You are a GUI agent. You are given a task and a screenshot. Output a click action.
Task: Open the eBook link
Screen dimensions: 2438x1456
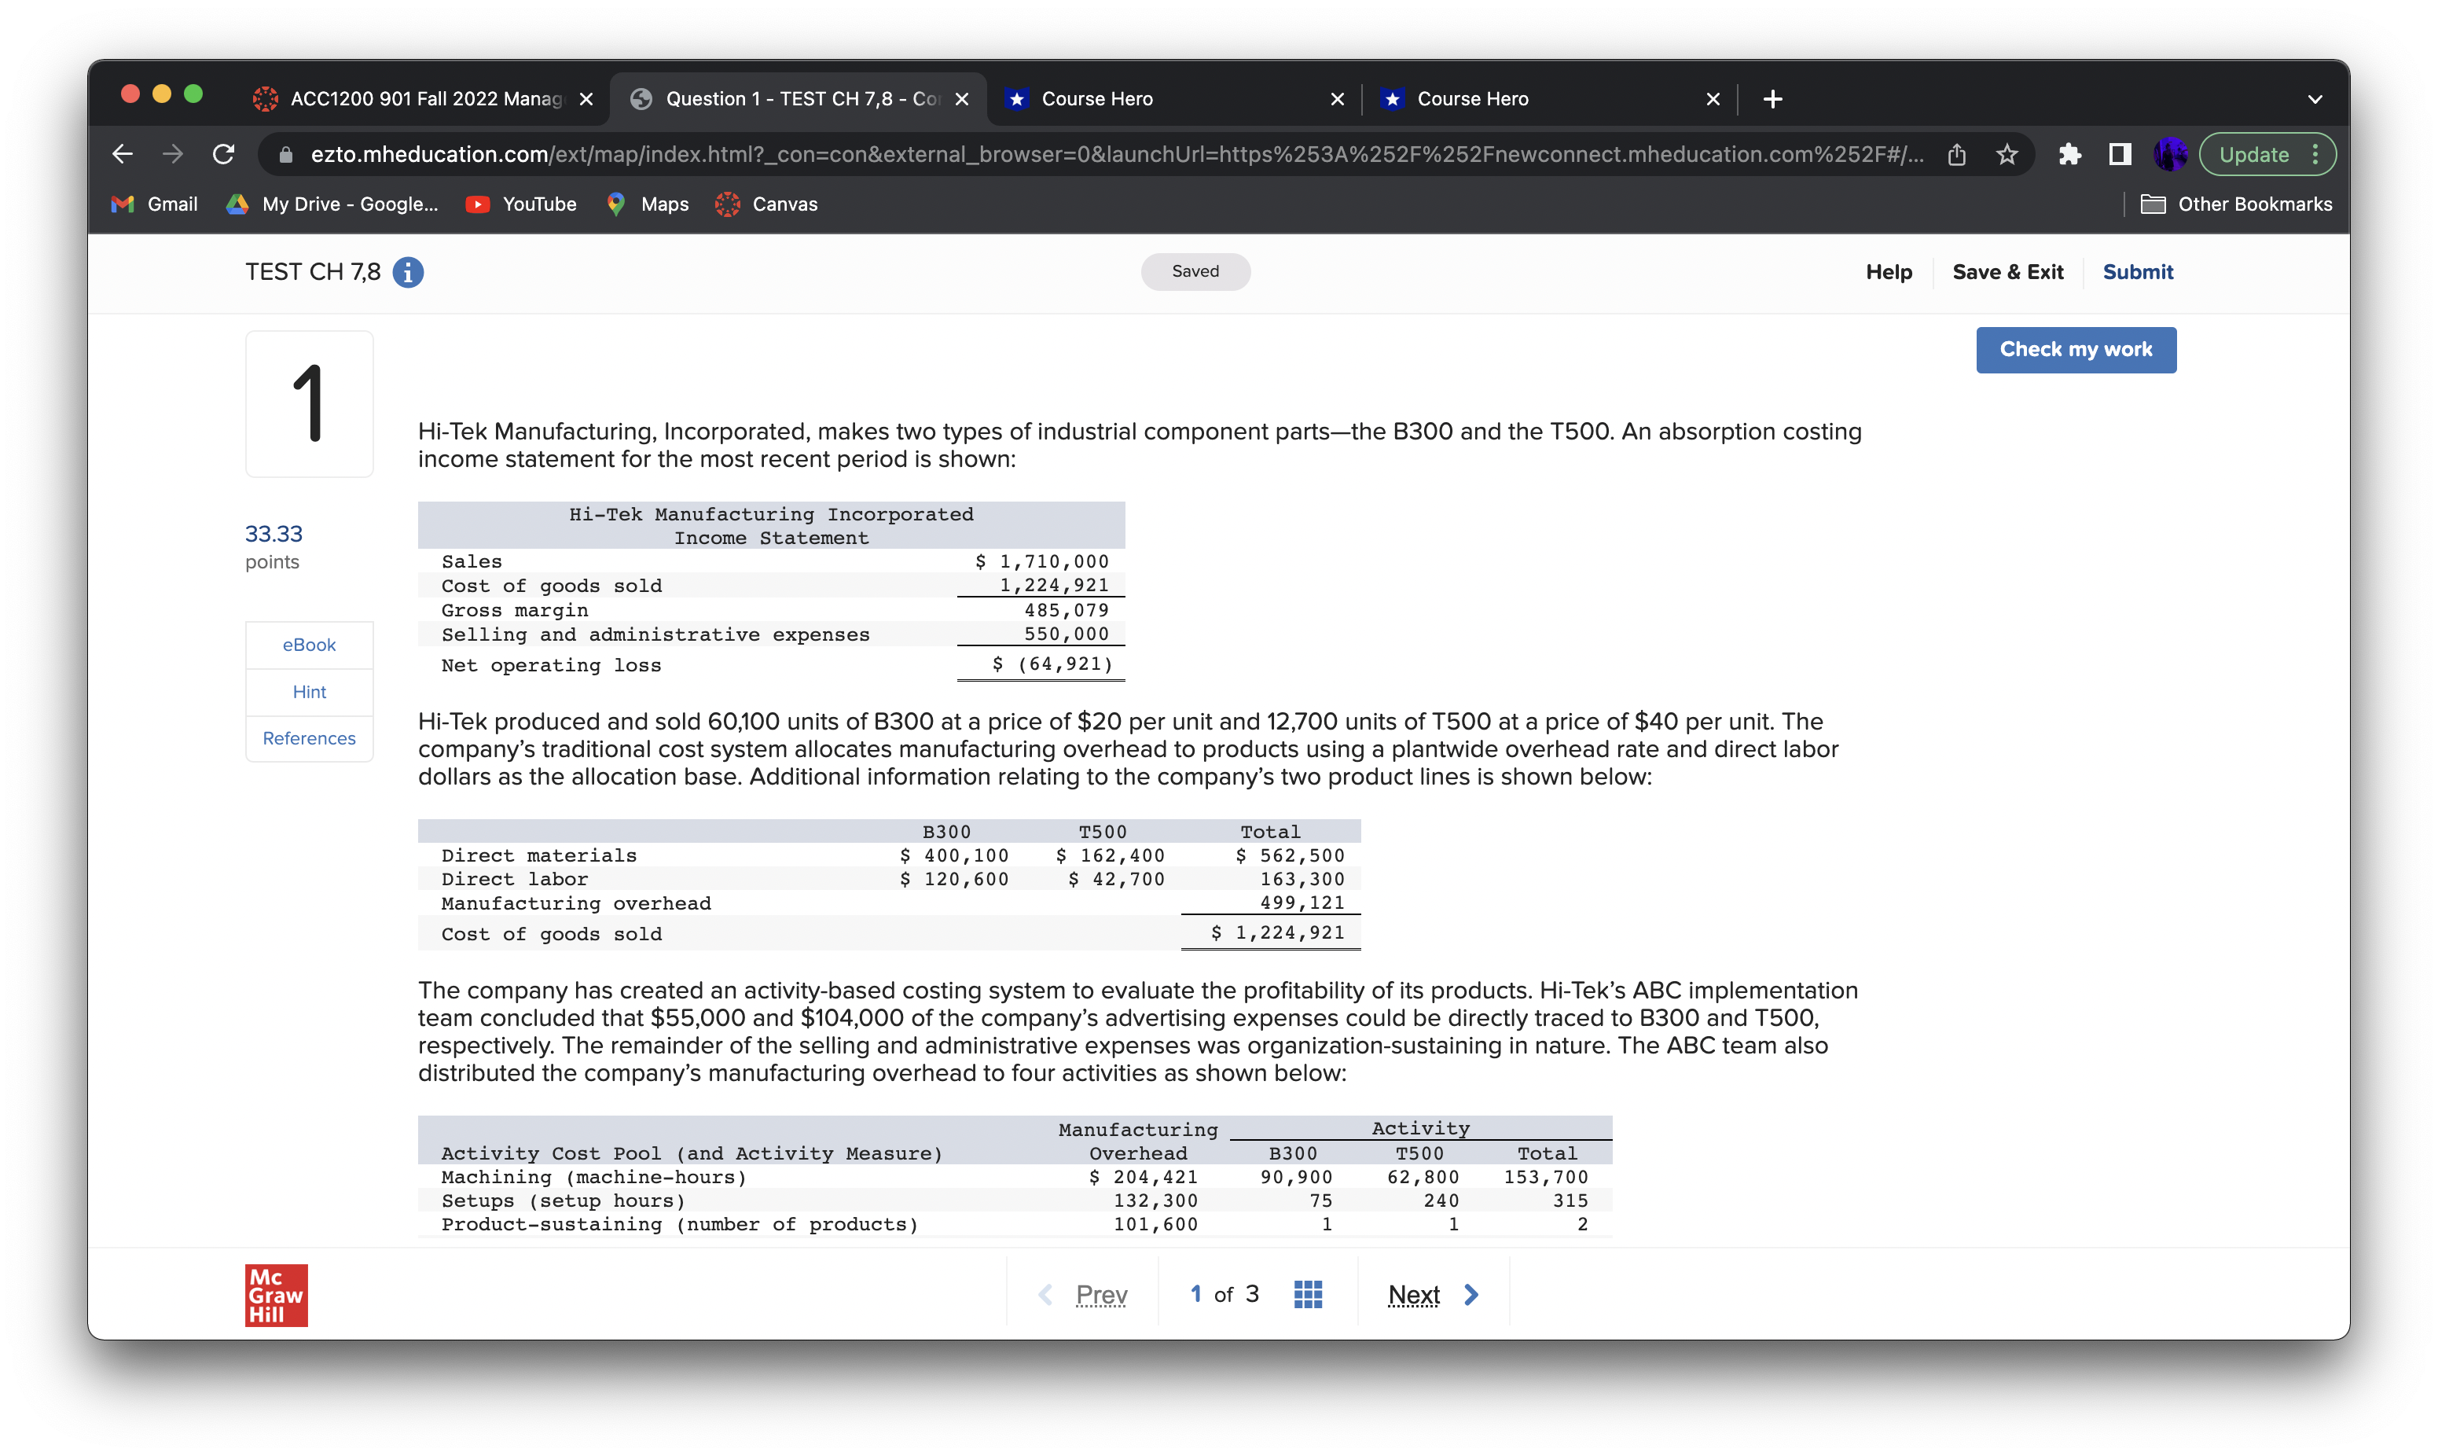(x=309, y=645)
